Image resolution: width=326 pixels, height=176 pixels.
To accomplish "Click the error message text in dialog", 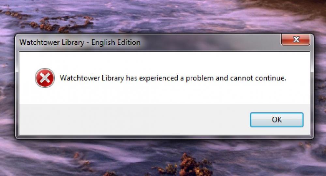I will point(173,78).
